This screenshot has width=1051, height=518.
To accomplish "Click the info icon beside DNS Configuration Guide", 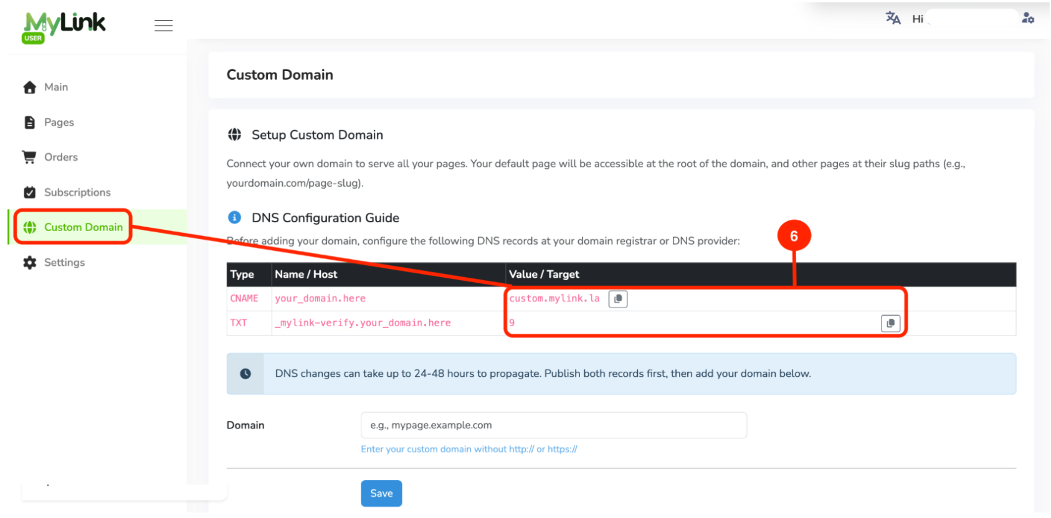I will coord(234,217).
